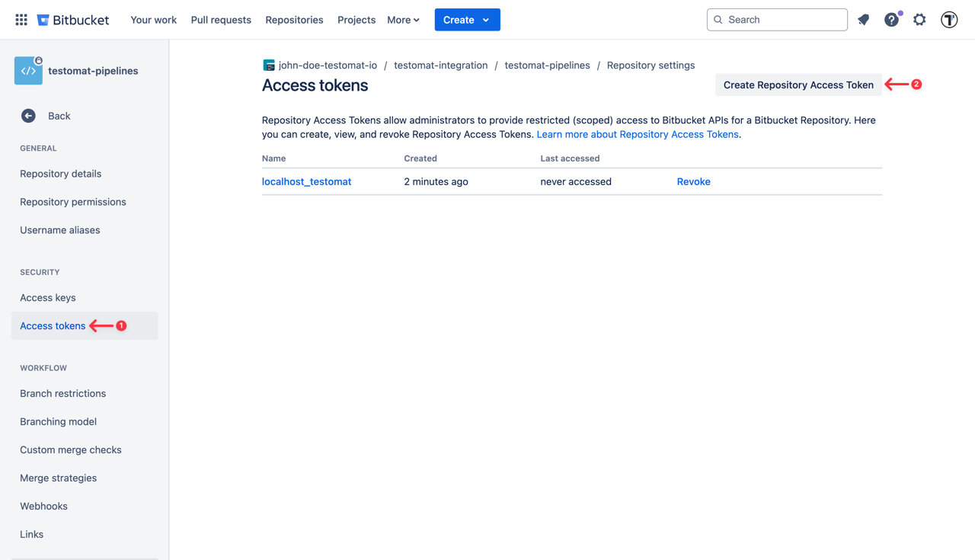Screen dimensions: 975x560
Task: Go to Your work
Action: (153, 20)
